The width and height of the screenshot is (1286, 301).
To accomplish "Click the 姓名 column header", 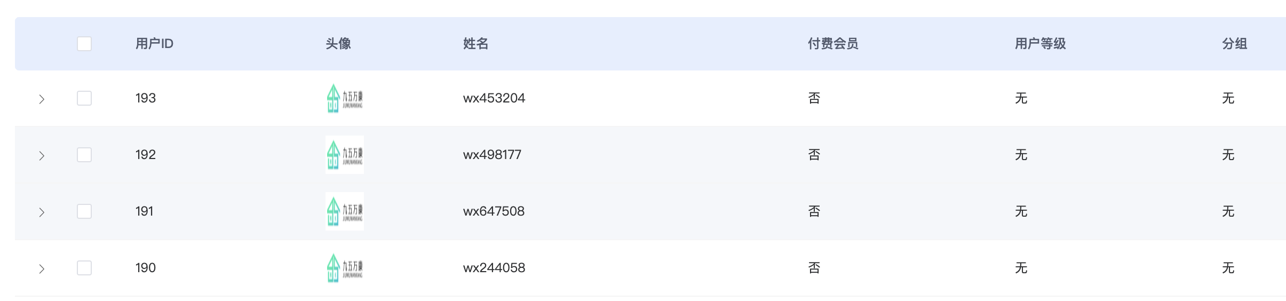I will pyautogui.click(x=476, y=44).
